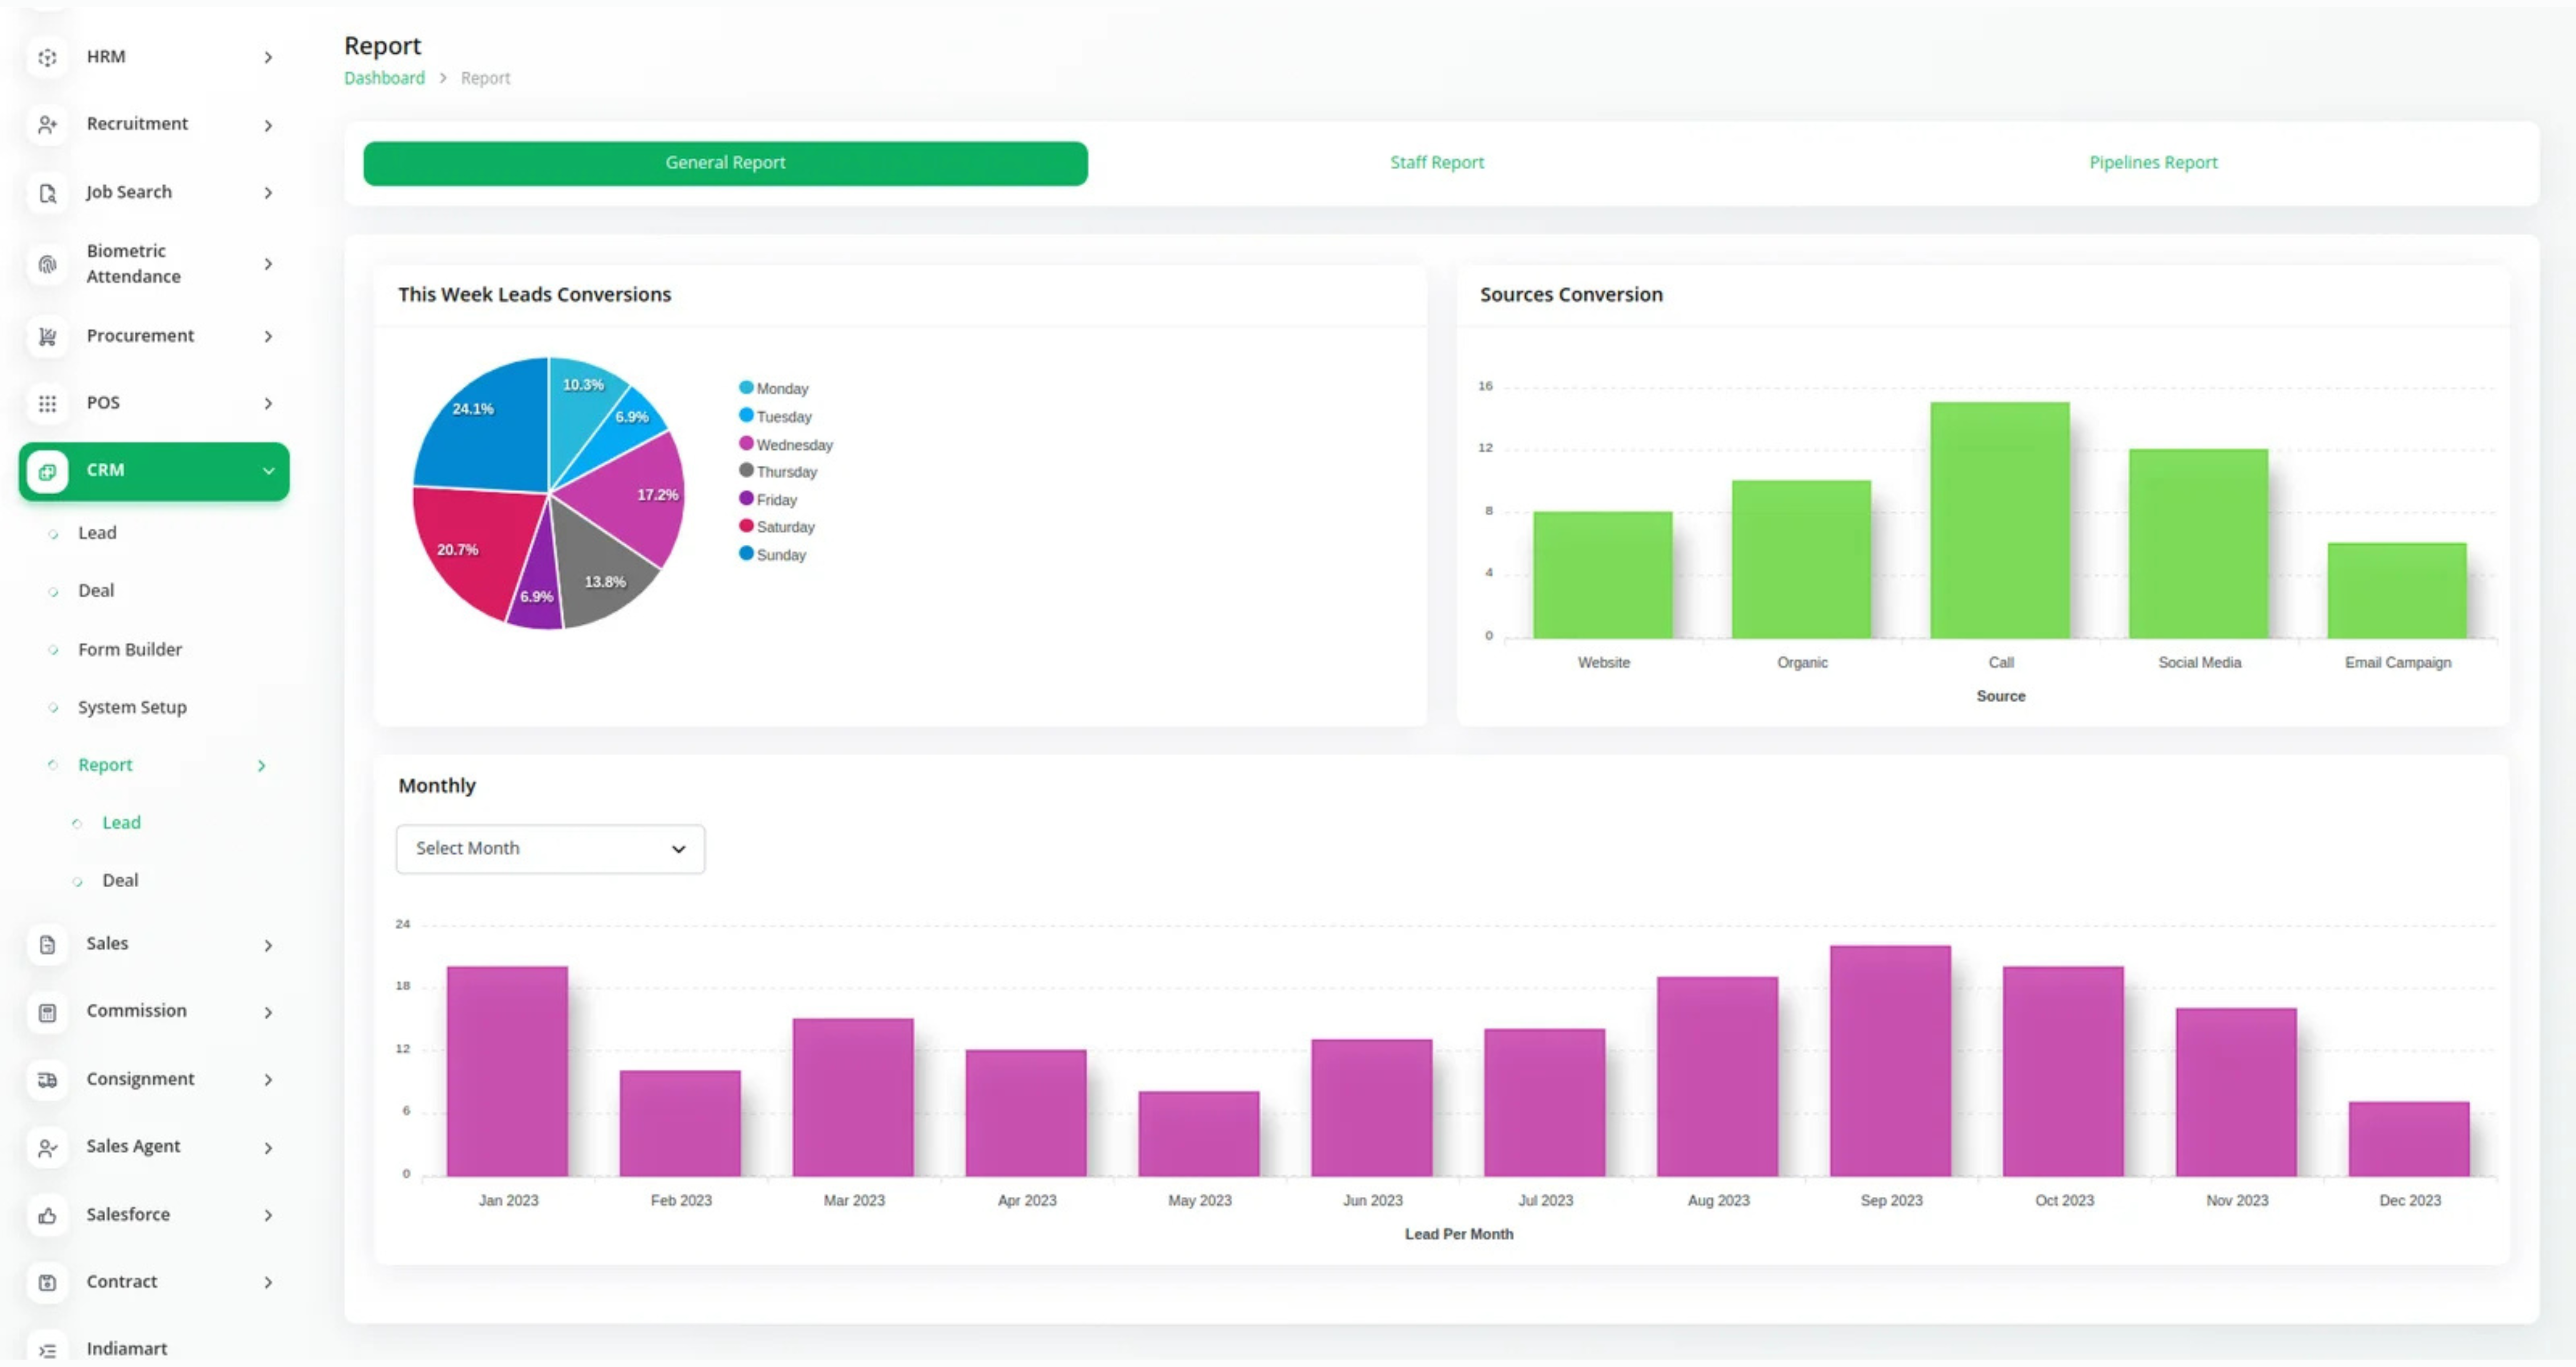Click the Recruitment person-plus icon
This screenshot has width=2576, height=1367.
tap(47, 125)
